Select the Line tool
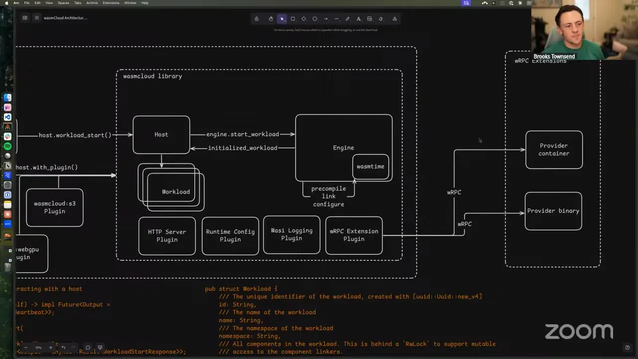Viewport: 638px width, 359px height. coord(336,19)
